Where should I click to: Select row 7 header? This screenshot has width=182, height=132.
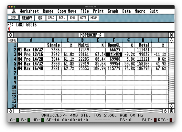pos(13,73)
